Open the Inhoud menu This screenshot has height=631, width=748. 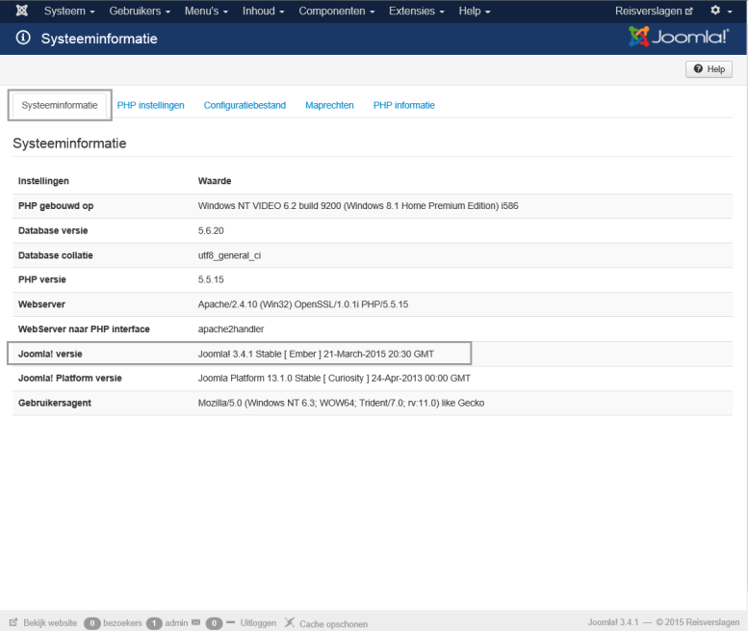pyautogui.click(x=263, y=12)
